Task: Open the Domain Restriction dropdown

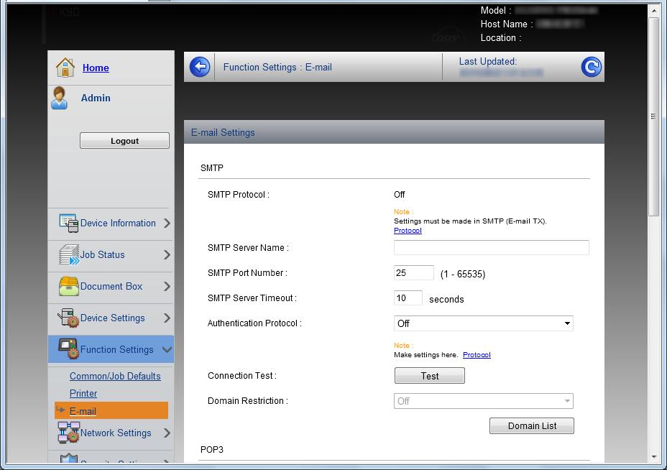Action: (x=484, y=401)
